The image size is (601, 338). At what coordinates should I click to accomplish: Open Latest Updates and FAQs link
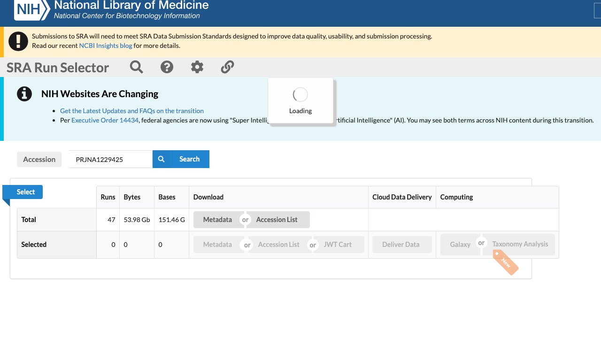pos(132,111)
